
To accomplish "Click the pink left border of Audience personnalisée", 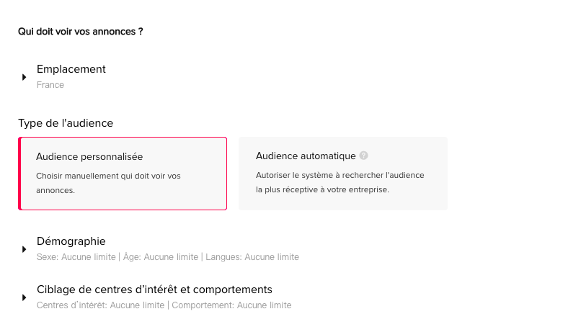I will [x=19, y=174].
